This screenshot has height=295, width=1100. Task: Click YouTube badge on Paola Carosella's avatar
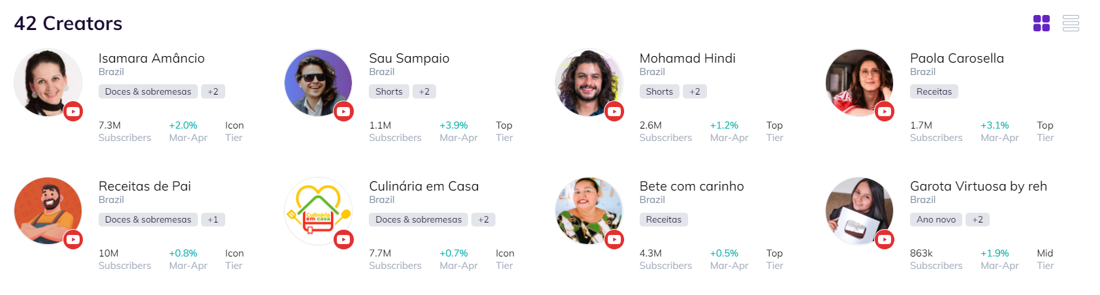pyautogui.click(x=885, y=112)
